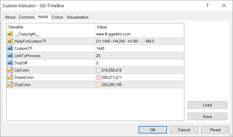Image resolution: width=233 pixels, height=137 pixels.
Task: Click the Variable column header
Action: pos(50,27)
